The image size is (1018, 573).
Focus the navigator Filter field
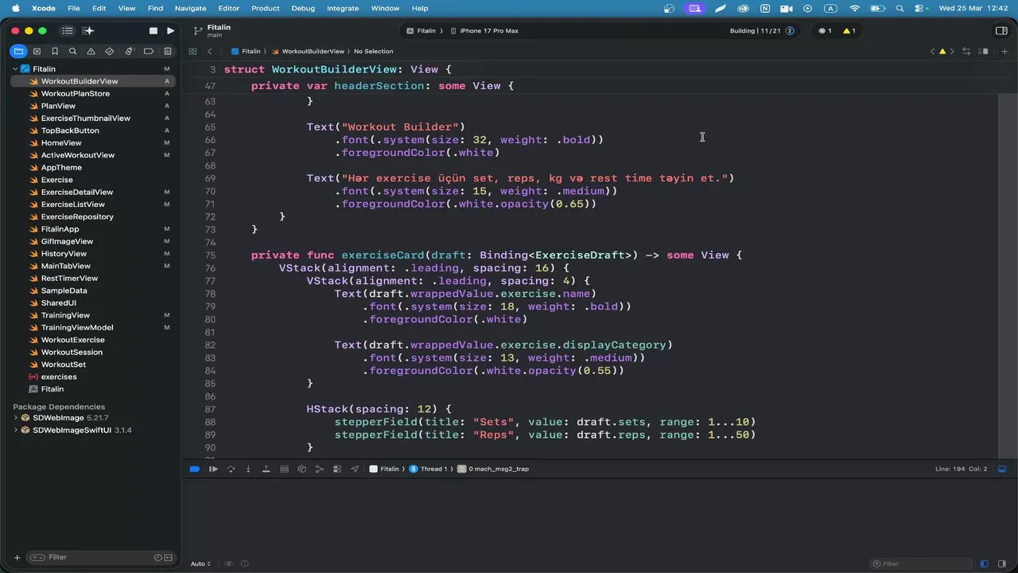[x=99, y=557]
